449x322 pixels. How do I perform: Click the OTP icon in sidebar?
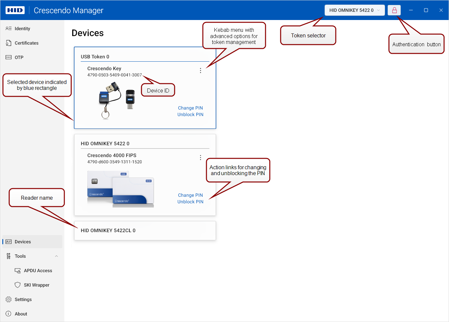click(x=9, y=57)
